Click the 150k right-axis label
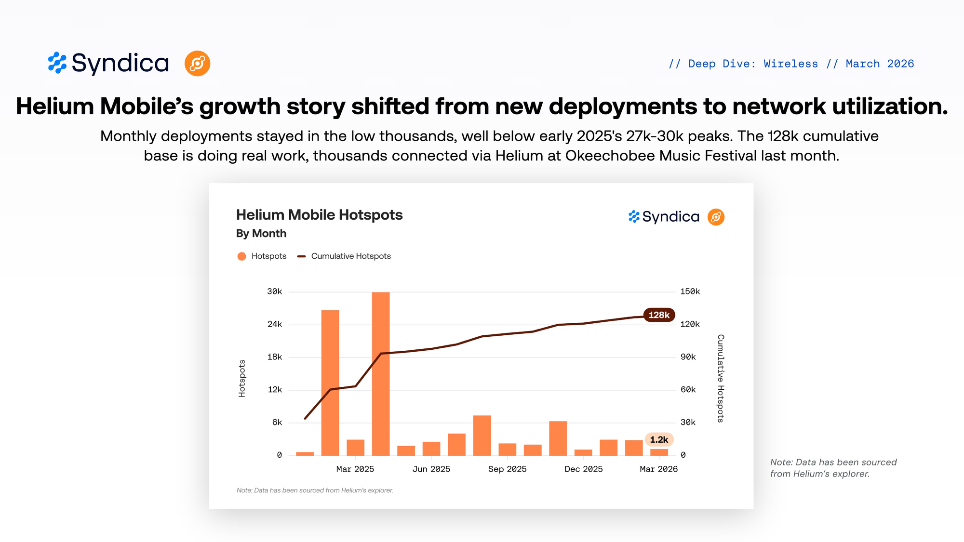 690,291
